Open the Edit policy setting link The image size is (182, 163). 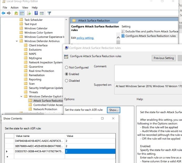tap(85, 38)
